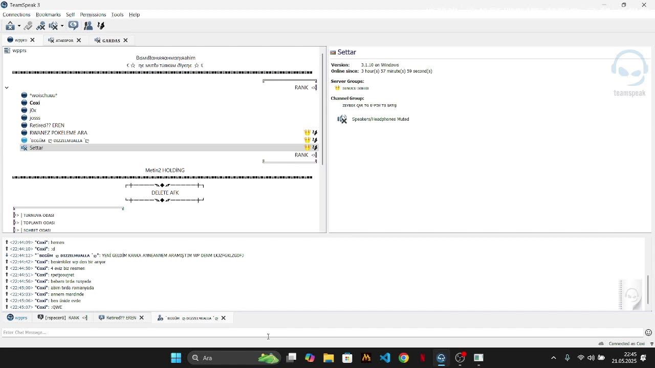Switch to the [rspacer0] RANK chat tab
The height and width of the screenshot is (368, 655).
tap(62, 318)
